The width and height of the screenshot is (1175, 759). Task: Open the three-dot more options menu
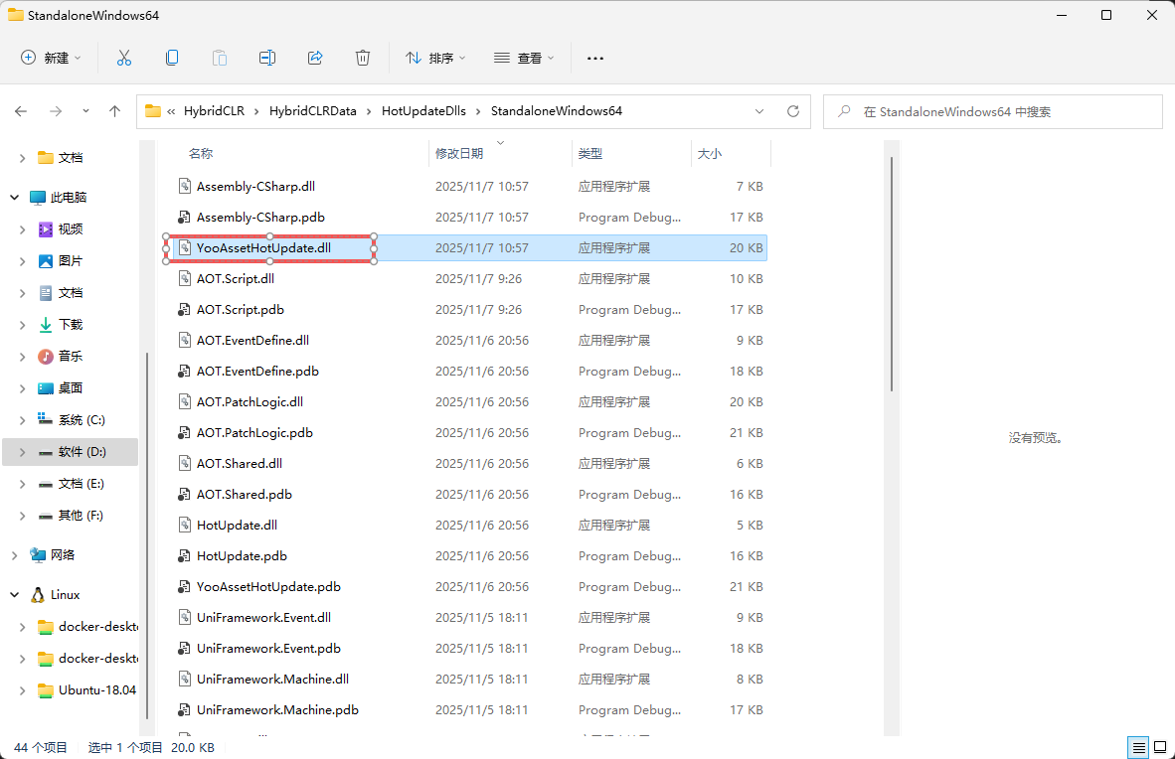[595, 58]
